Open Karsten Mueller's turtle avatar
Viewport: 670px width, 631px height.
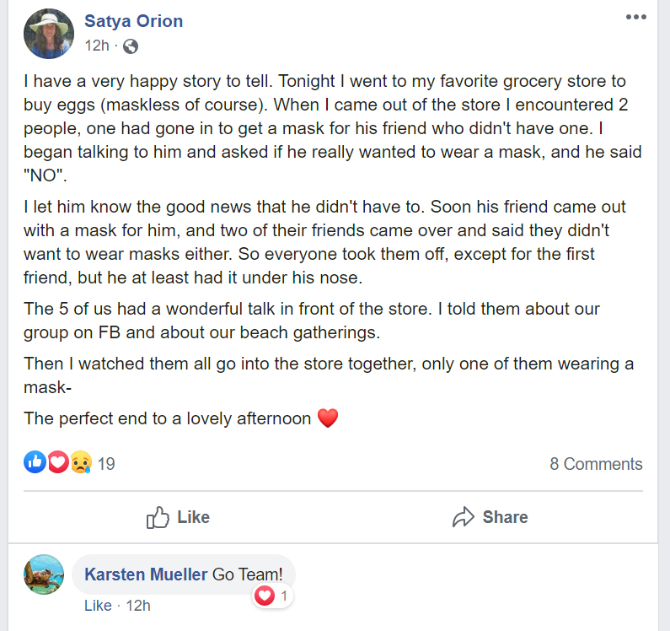[46, 574]
